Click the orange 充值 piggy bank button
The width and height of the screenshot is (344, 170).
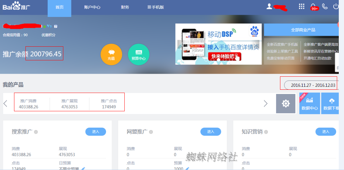[x=111, y=54]
